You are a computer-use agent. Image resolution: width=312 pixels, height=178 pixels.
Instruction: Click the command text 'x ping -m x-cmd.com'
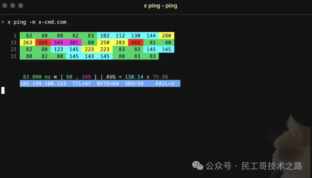37,22
